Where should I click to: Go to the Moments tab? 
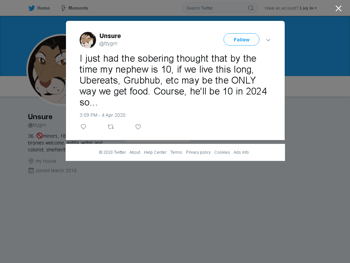[75, 8]
